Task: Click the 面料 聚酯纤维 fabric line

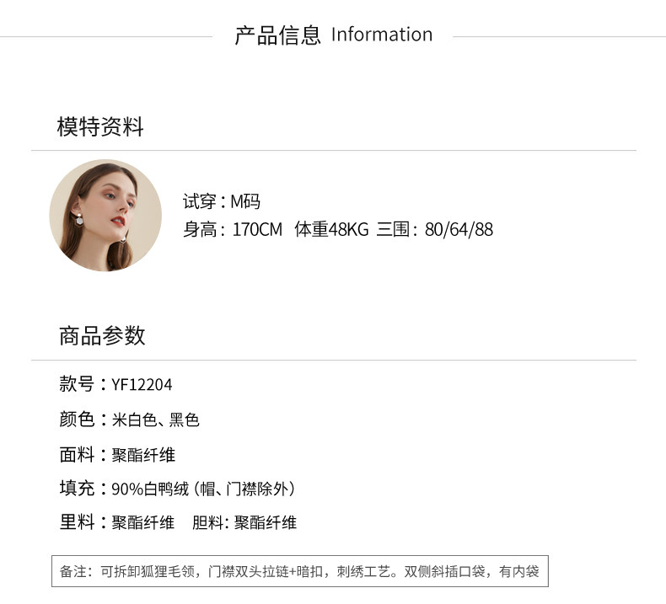Action: 117,455
